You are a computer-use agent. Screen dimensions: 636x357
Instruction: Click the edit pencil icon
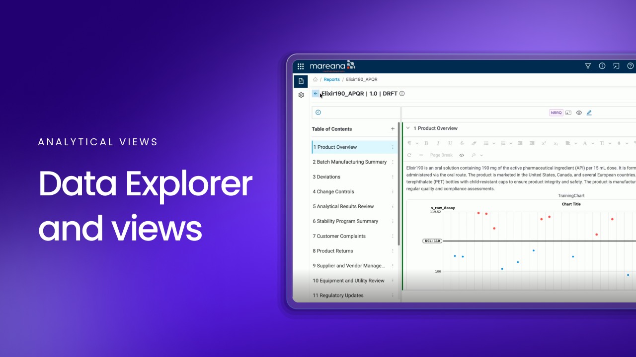(589, 113)
